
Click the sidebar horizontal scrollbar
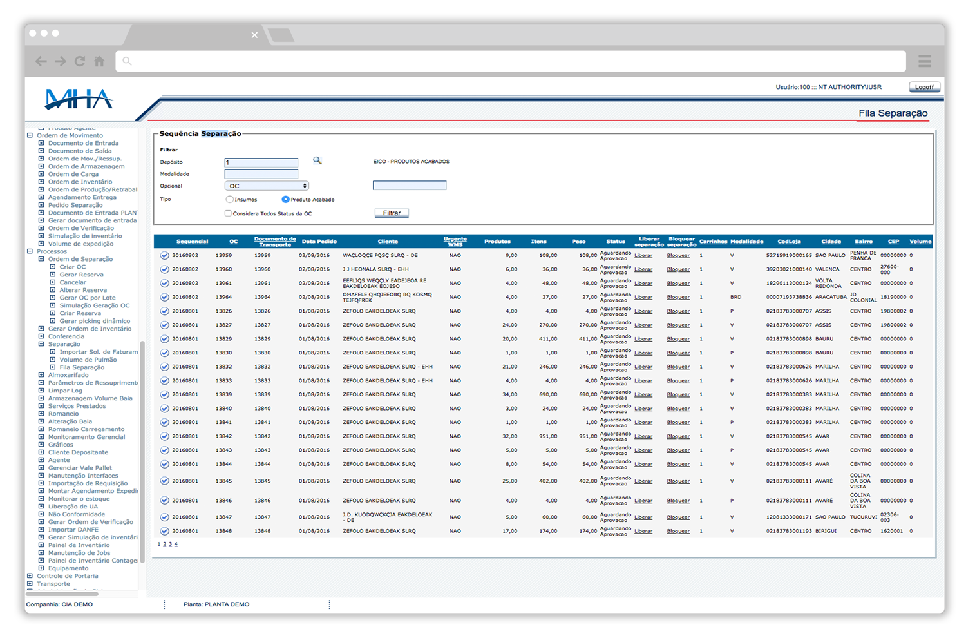62,593
